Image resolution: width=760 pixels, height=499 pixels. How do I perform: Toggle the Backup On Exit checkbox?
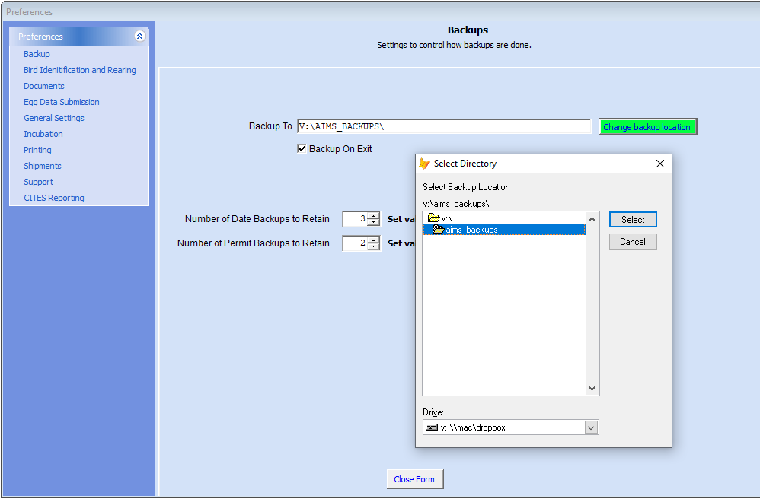[x=302, y=148]
